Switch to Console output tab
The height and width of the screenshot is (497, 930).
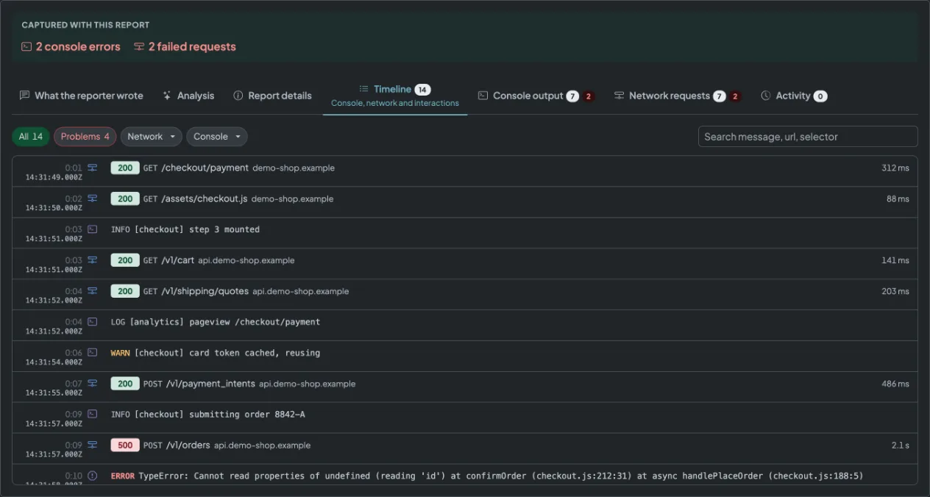(536, 96)
